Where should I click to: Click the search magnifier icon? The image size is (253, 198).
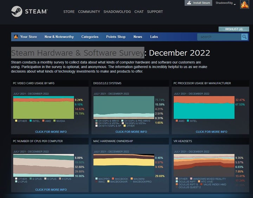(244, 37)
